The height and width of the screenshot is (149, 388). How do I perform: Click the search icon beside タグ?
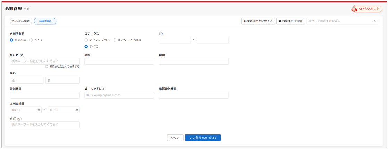click(x=19, y=119)
